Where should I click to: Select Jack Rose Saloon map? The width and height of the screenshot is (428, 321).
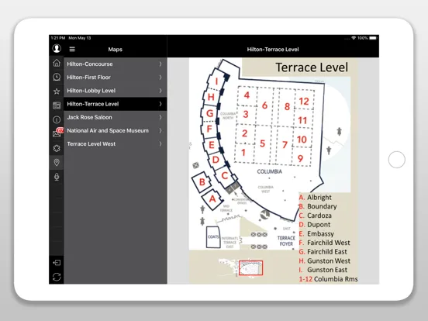click(116, 117)
